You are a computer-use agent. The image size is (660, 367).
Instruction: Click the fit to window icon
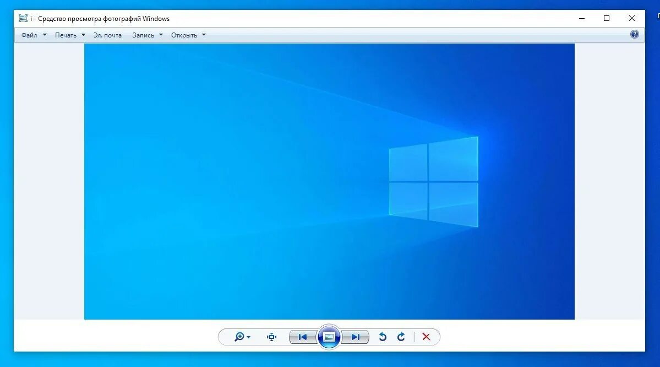(271, 337)
